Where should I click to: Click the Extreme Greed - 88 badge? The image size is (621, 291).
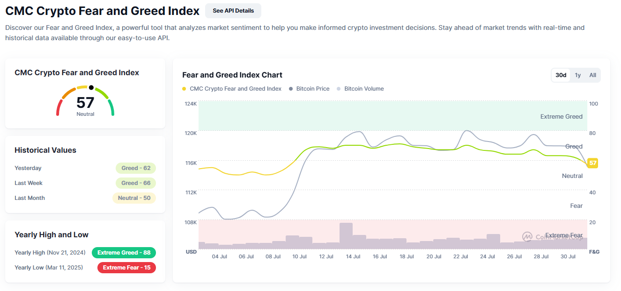124,253
